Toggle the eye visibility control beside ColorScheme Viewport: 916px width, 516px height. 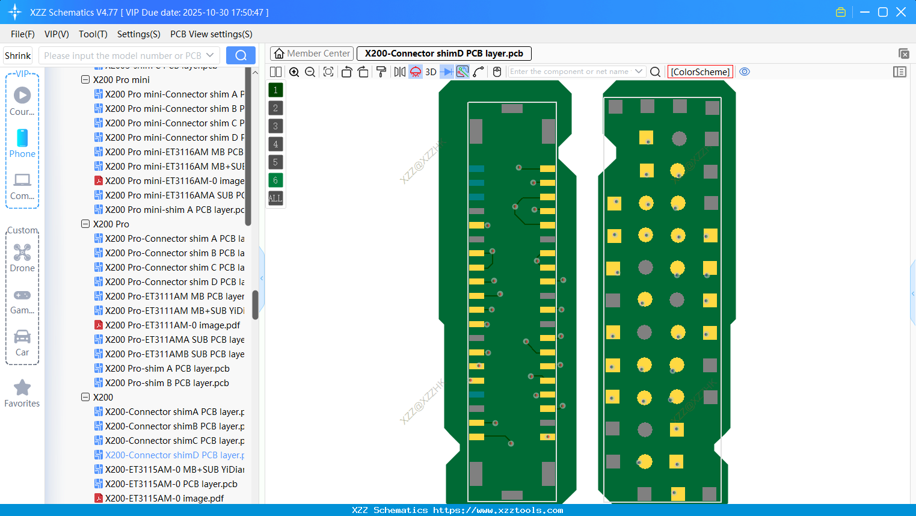[744, 72]
